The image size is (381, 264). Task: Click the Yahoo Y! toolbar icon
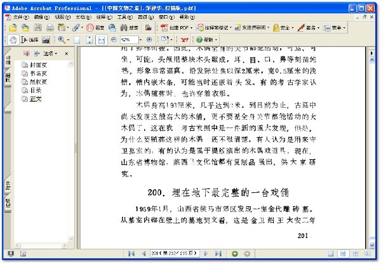[x=184, y=39]
